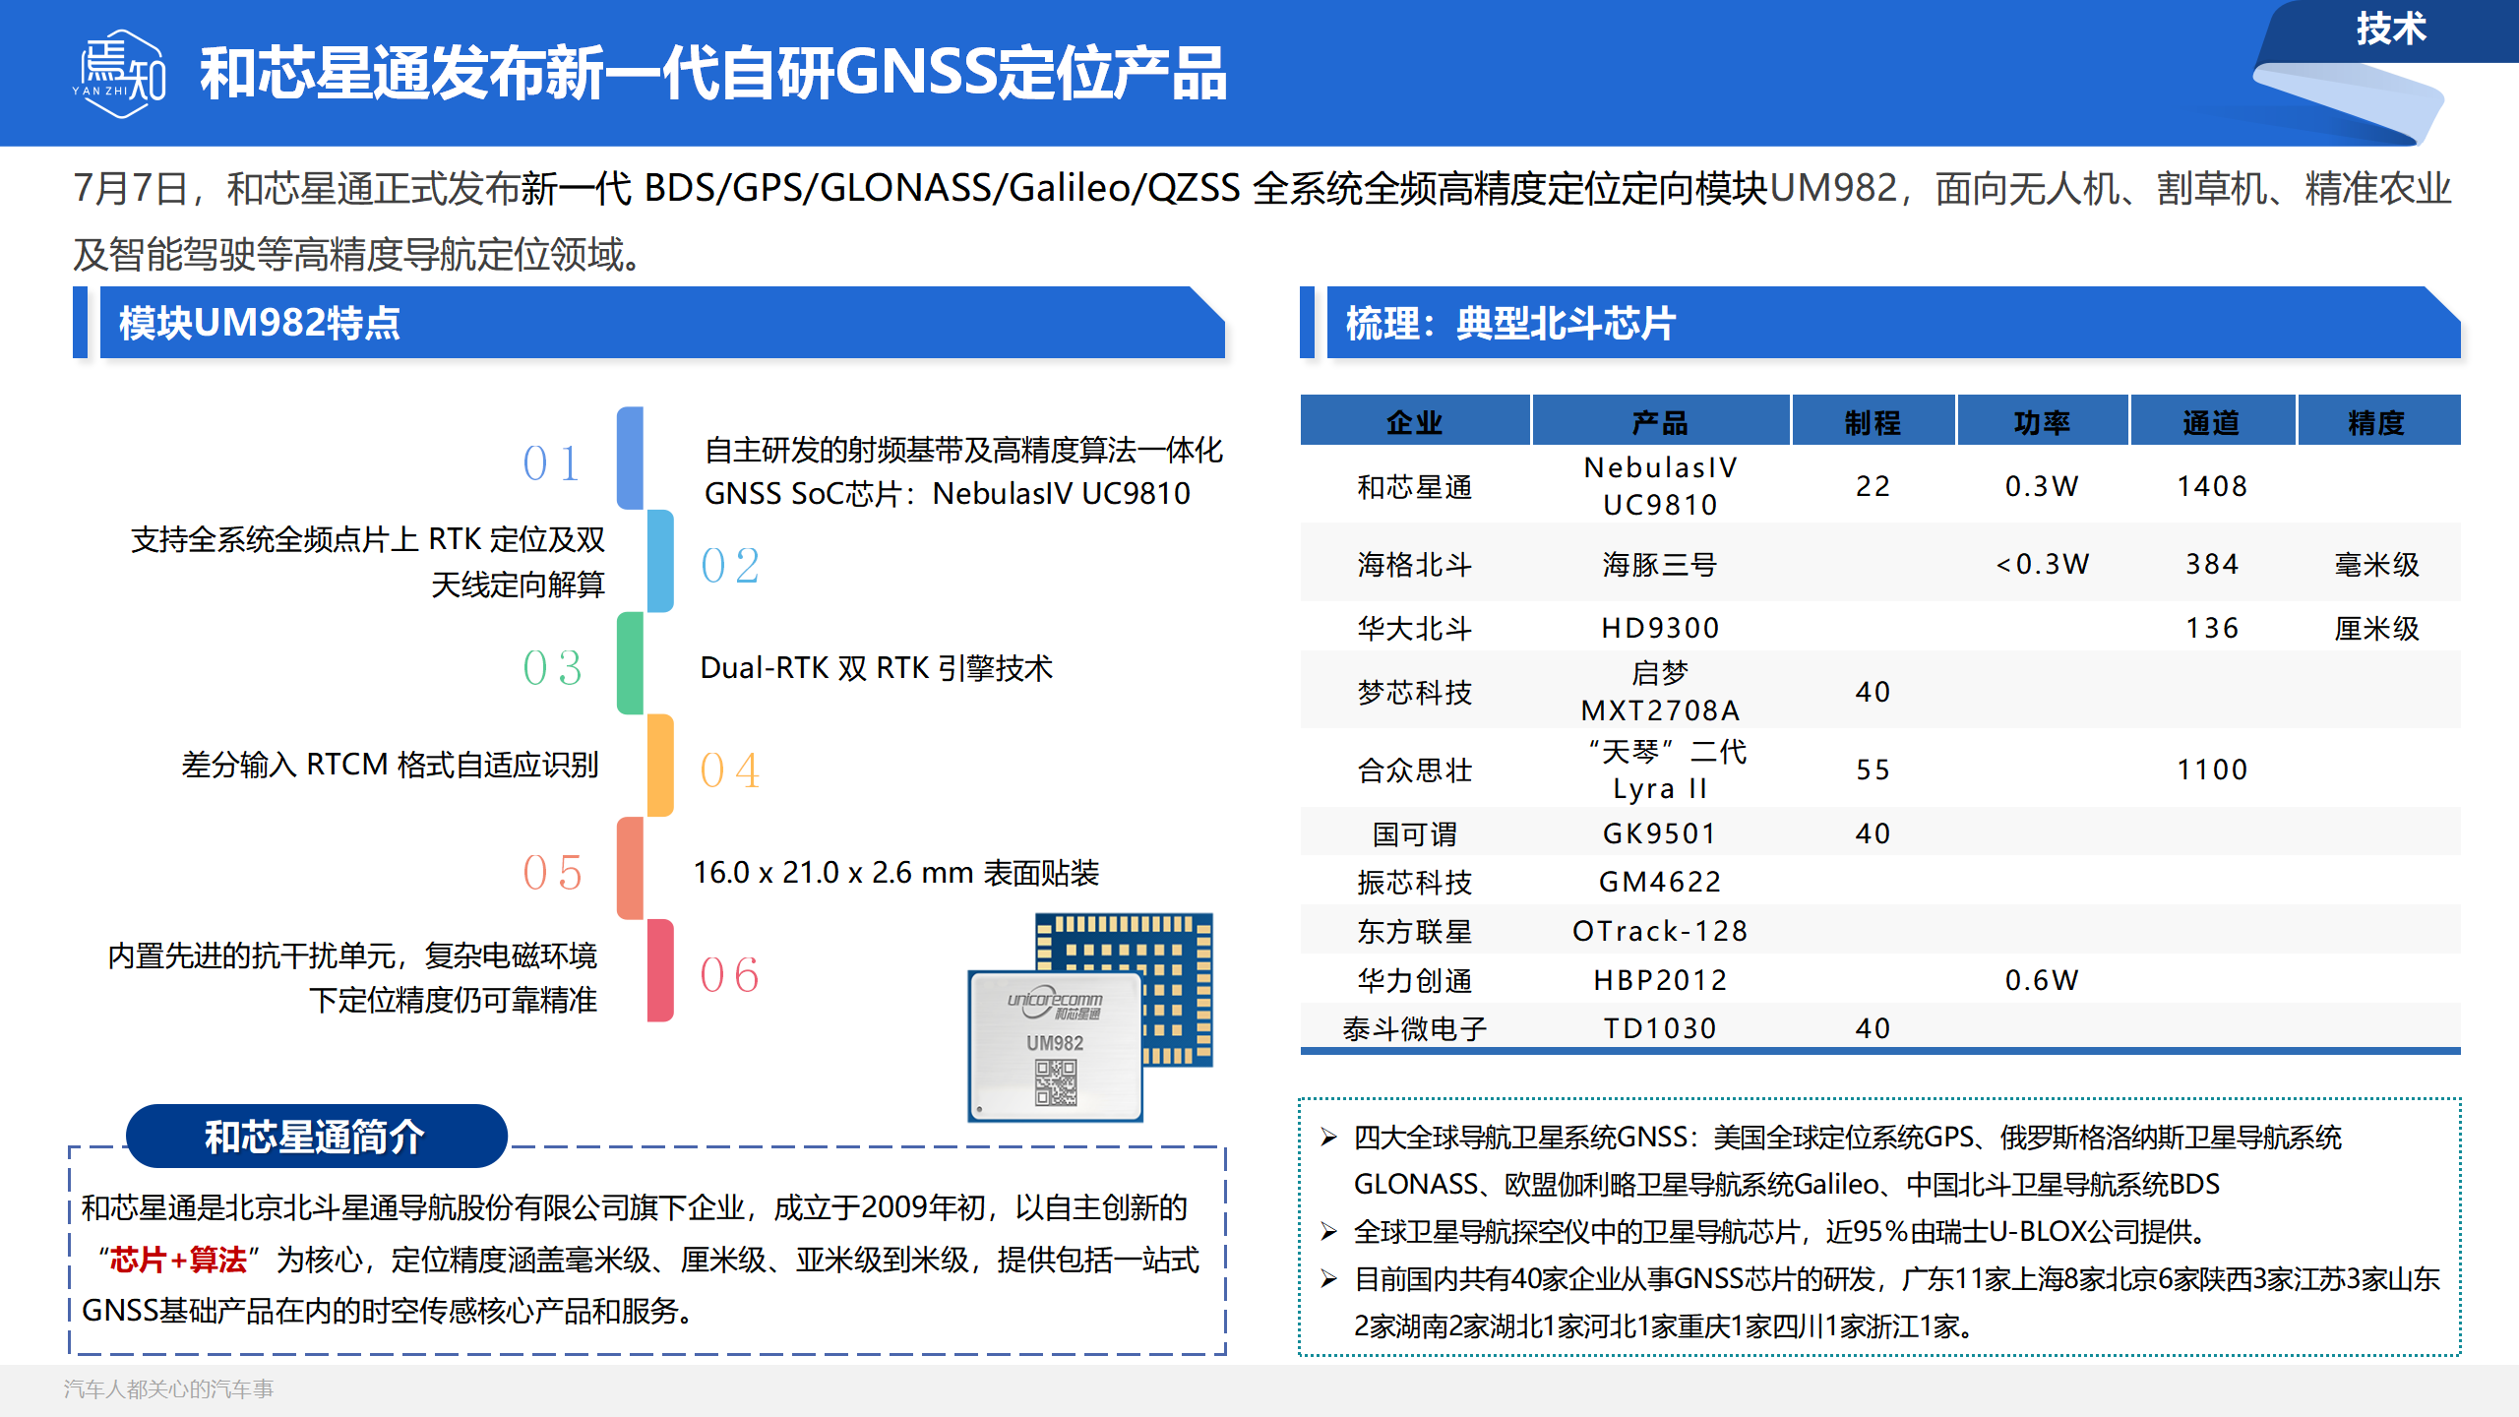Click the number 01 feature marker
Image resolution: width=2519 pixels, height=1417 pixels.
[x=552, y=462]
